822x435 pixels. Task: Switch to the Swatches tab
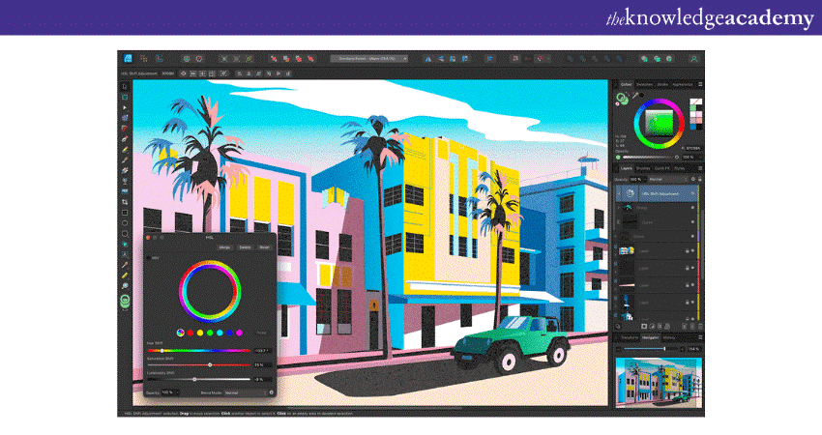[x=644, y=85]
